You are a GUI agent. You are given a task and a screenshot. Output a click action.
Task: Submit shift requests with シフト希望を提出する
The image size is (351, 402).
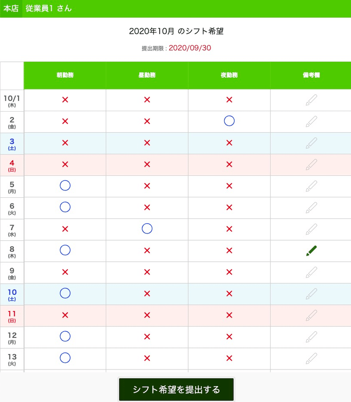[x=176, y=390]
